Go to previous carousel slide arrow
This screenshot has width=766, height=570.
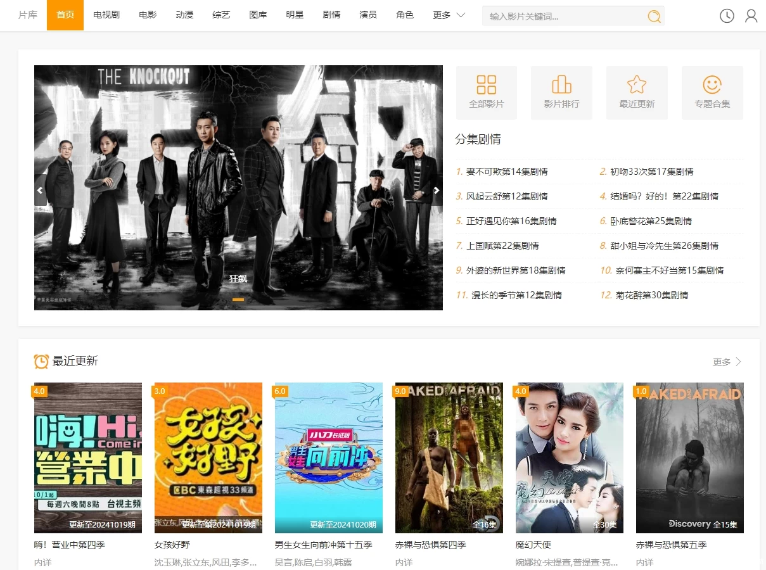coord(40,190)
